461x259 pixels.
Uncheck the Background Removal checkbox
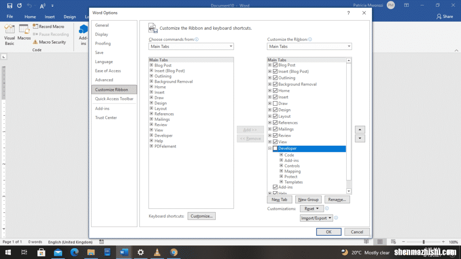[275, 84]
